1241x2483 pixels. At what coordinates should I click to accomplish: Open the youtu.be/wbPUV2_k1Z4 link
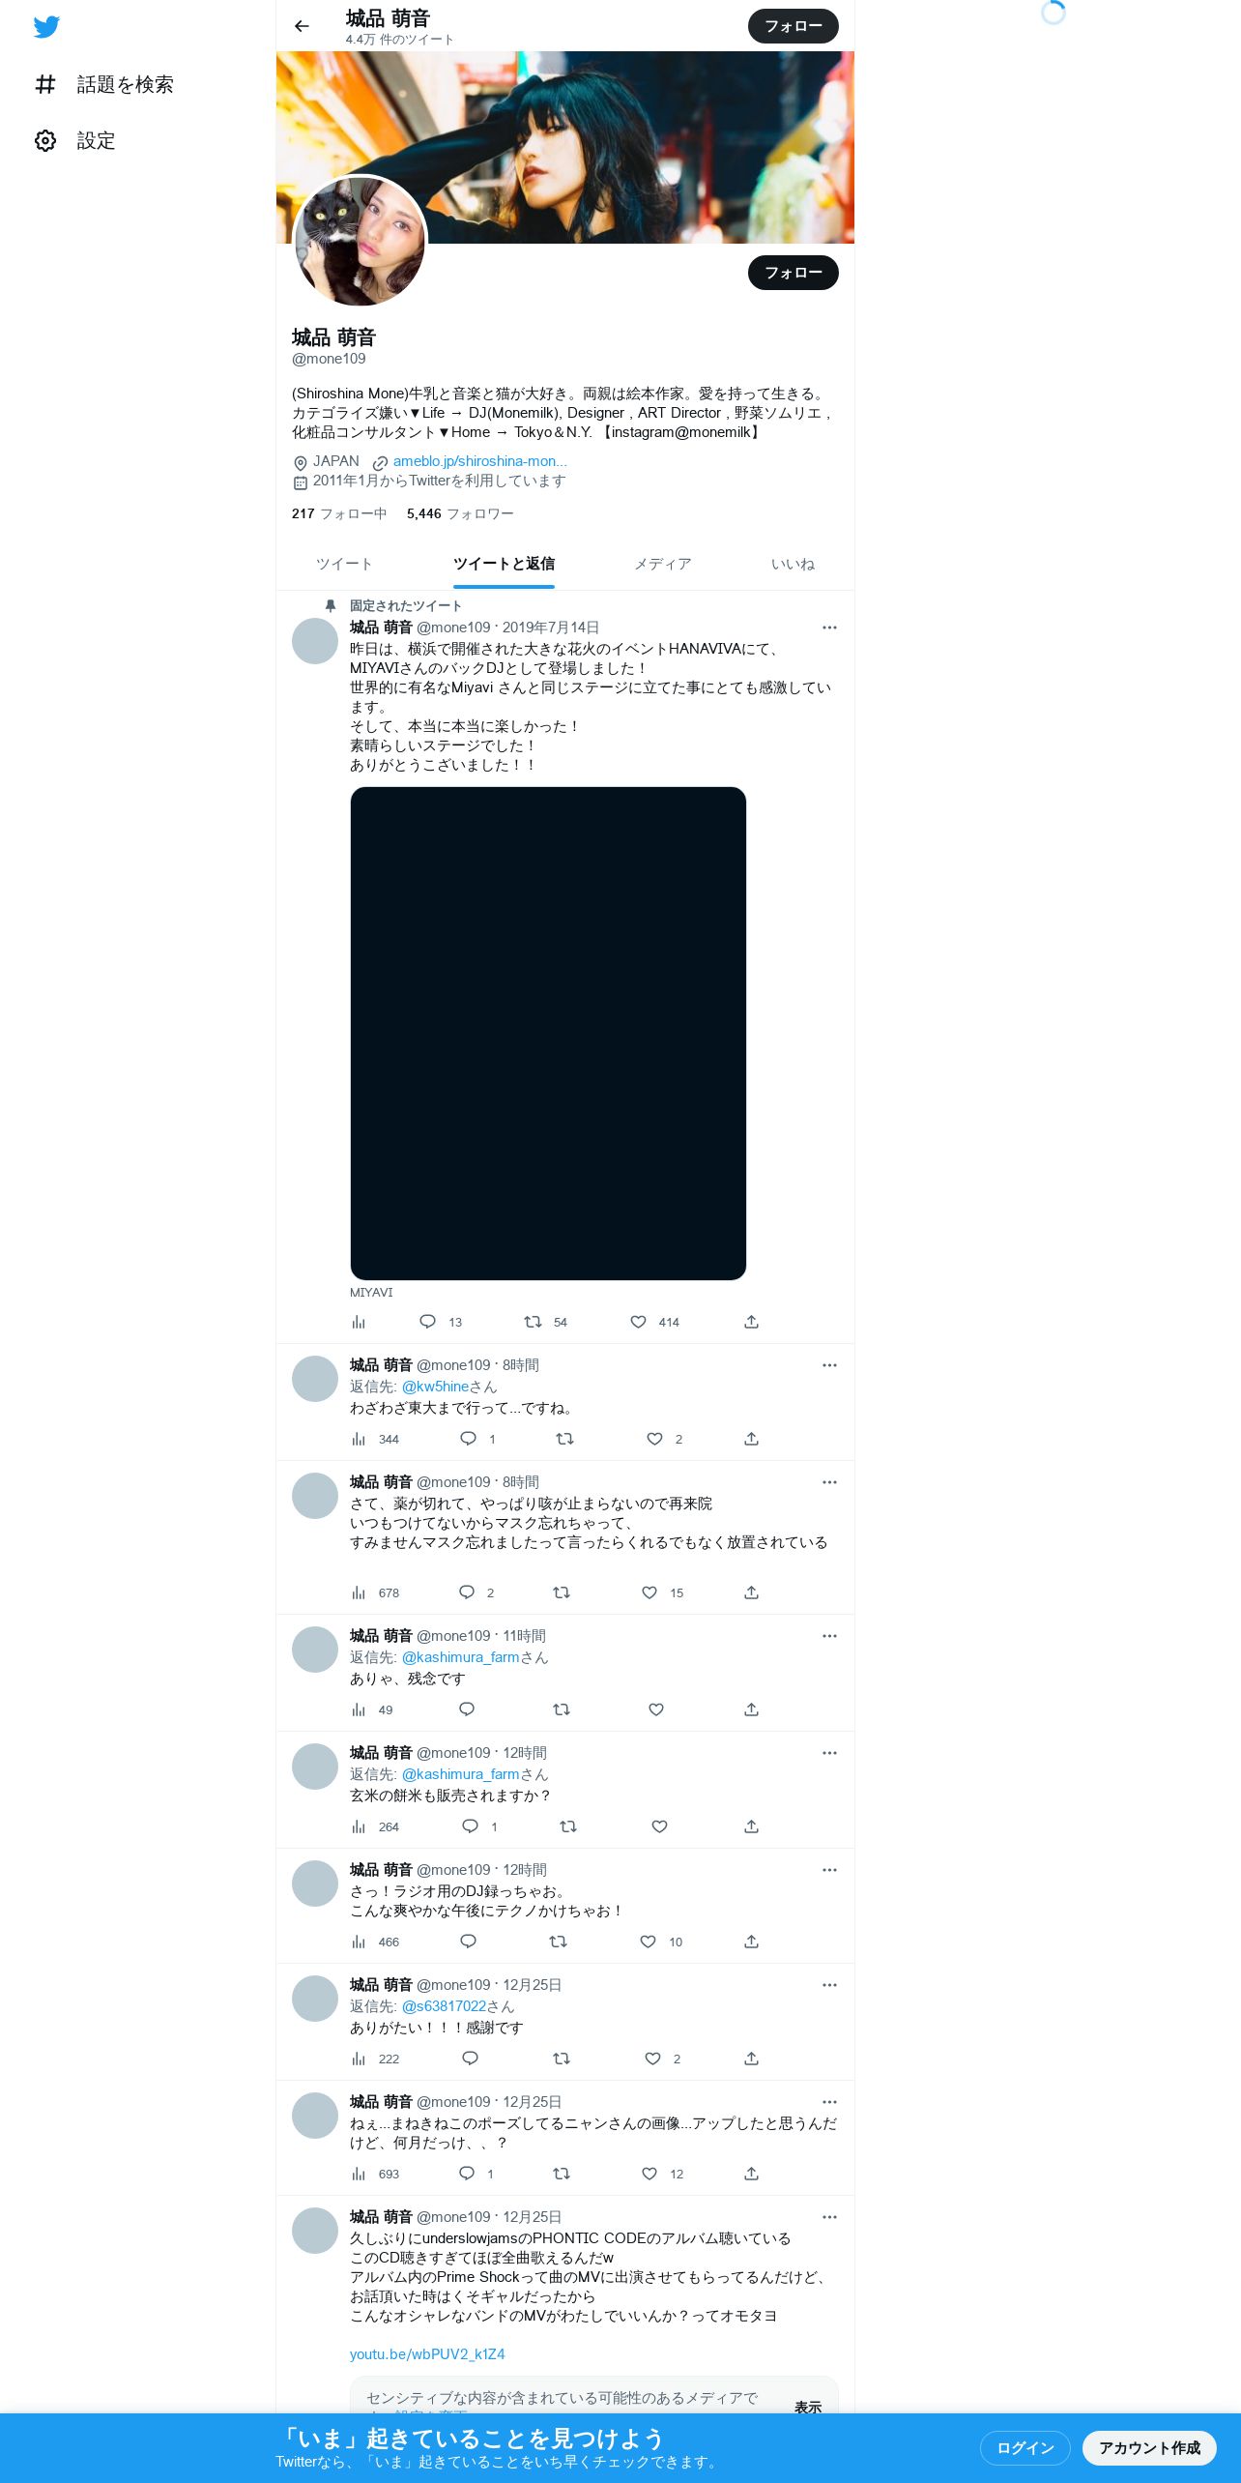[427, 2353]
